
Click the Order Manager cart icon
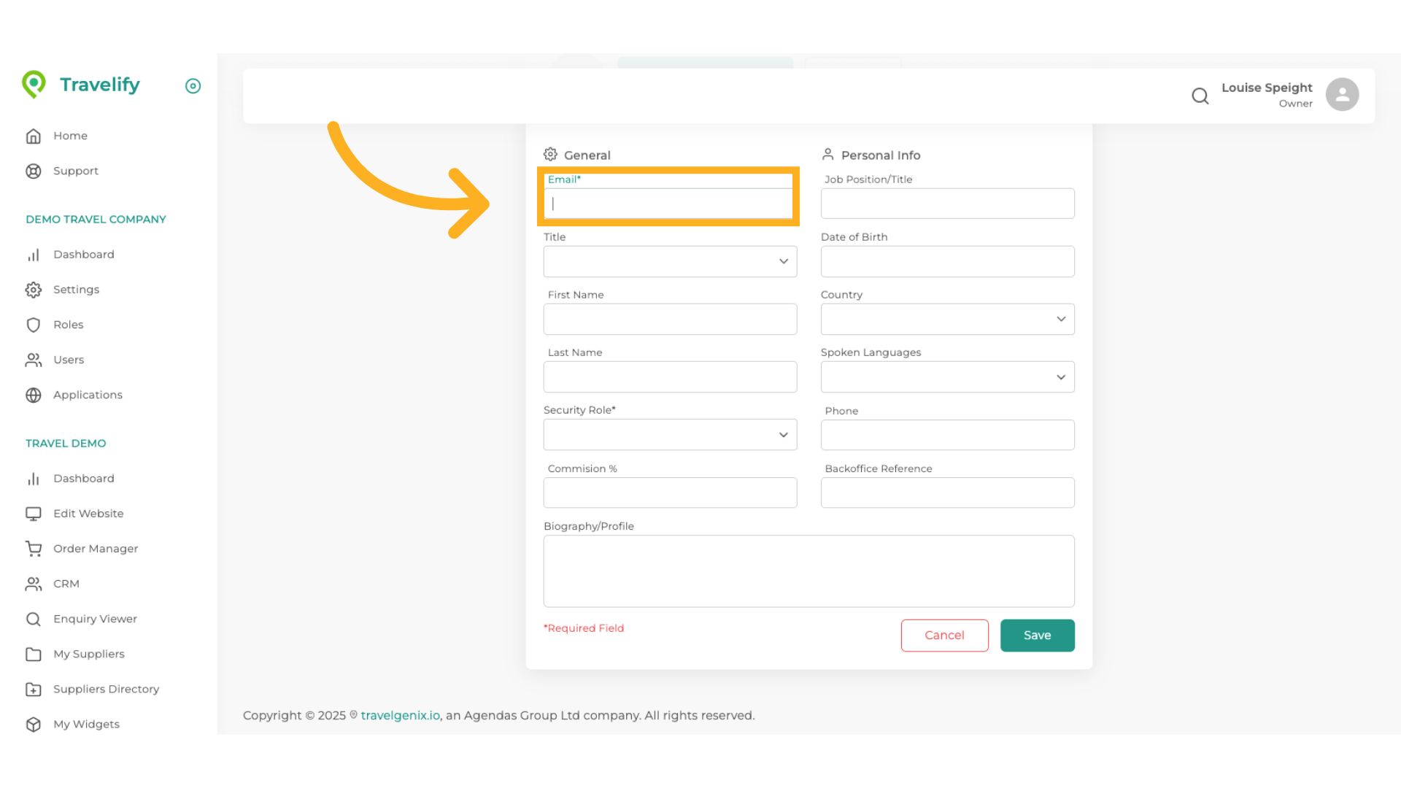pyautogui.click(x=34, y=549)
